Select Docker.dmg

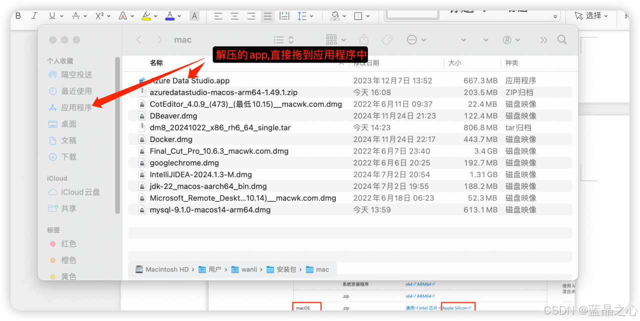pos(350,139)
